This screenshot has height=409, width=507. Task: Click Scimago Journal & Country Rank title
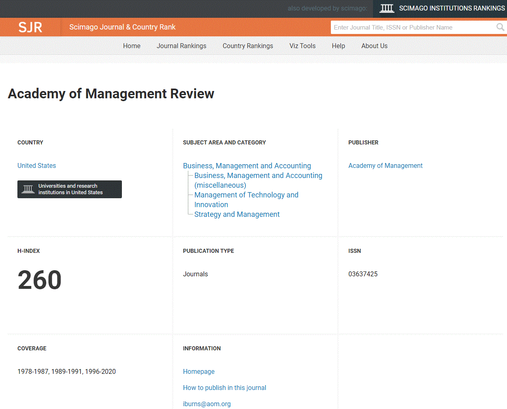pos(122,27)
